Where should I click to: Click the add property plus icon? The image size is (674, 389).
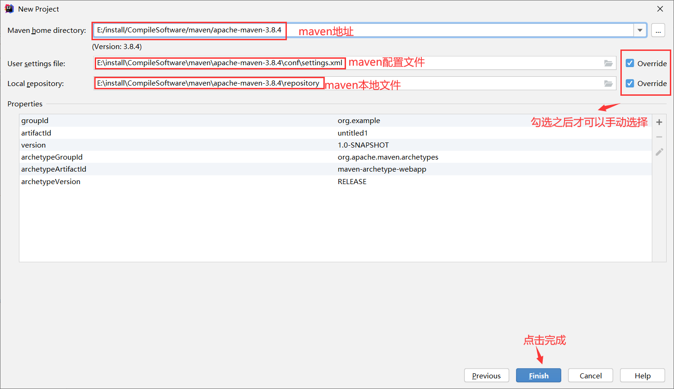click(659, 122)
